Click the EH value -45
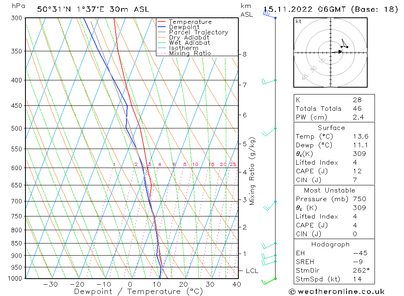 point(360,253)
